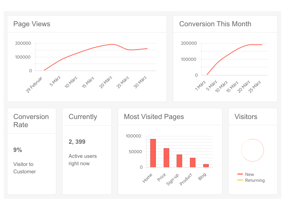Toggle the Returning series in Visitors legend
285x221 pixels.
tap(255, 180)
